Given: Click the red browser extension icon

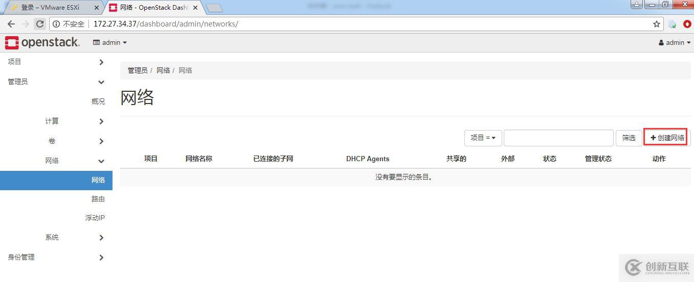Looking at the screenshot, I should point(687,24).
